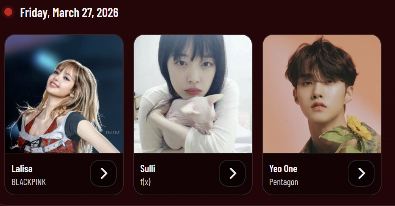Select the Sulli photo thumbnail
395x206 pixels.
193,94
